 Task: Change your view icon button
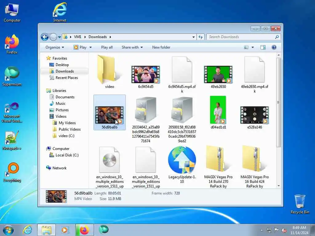[246, 47]
